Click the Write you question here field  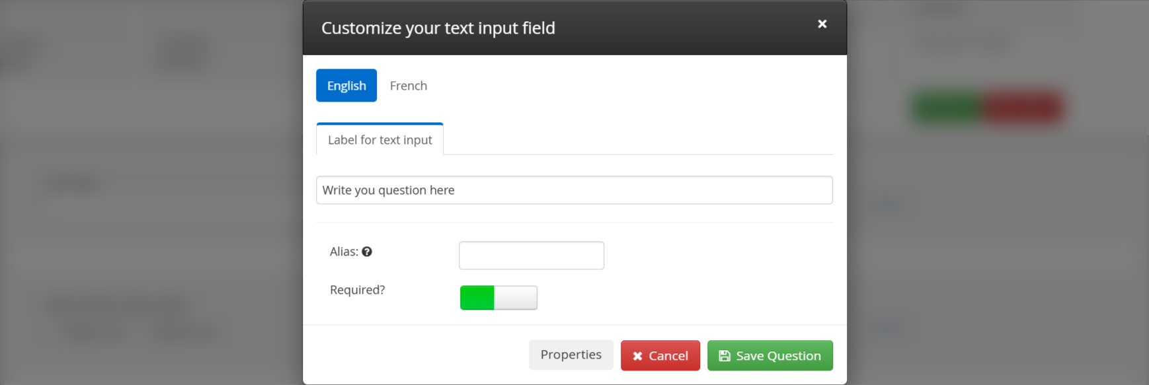tap(574, 190)
